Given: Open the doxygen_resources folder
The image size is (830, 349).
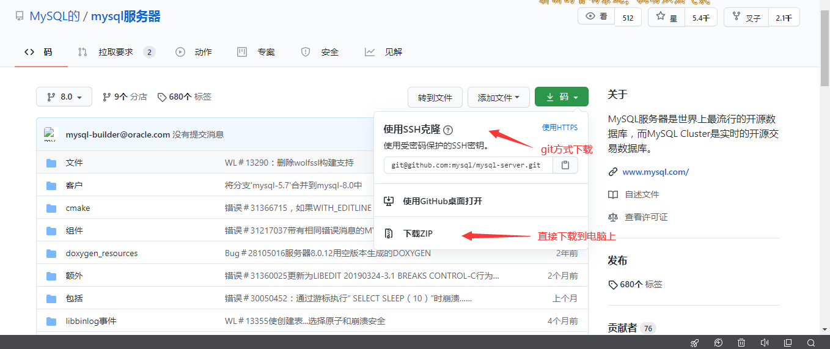Looking at the screenshot, I should pyautogui.click(x=101, y=253).
